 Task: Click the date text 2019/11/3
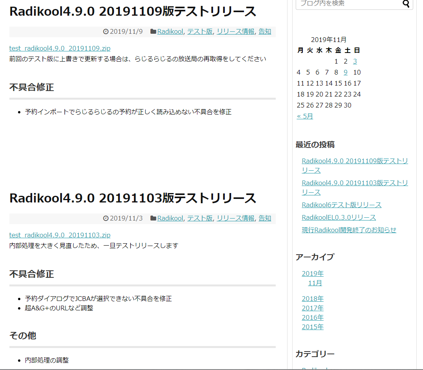tap(126, 218)
